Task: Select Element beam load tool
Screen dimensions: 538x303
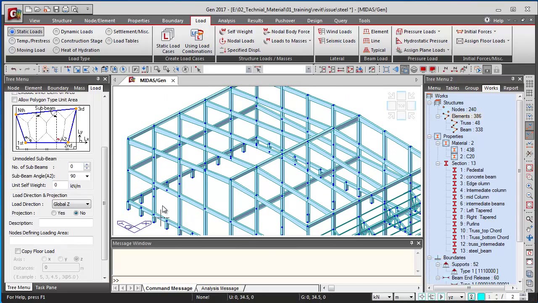Action: click(x=375, y=32)
